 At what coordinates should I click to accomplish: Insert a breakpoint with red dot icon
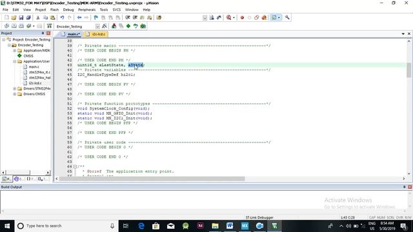pos(242,17)
